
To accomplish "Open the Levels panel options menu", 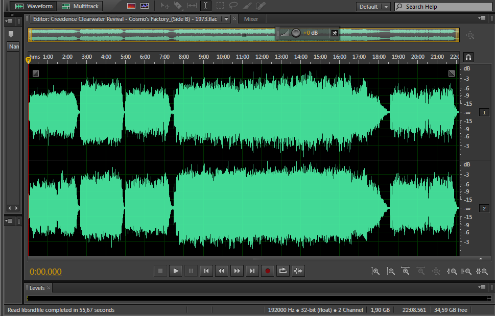I will (482, 287).
